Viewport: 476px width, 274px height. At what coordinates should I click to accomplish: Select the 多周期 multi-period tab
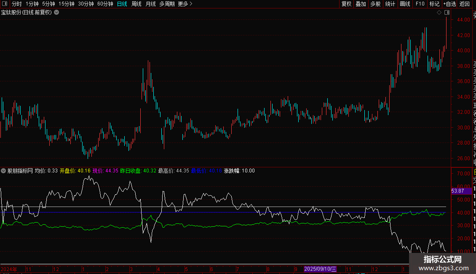[167, 4]
